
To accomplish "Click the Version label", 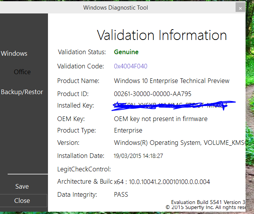I will pos(68,143).
